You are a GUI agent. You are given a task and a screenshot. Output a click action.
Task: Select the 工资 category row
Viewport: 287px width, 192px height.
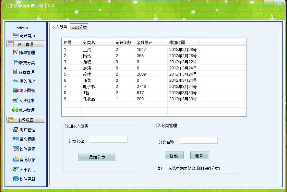[x=154, y=49]
